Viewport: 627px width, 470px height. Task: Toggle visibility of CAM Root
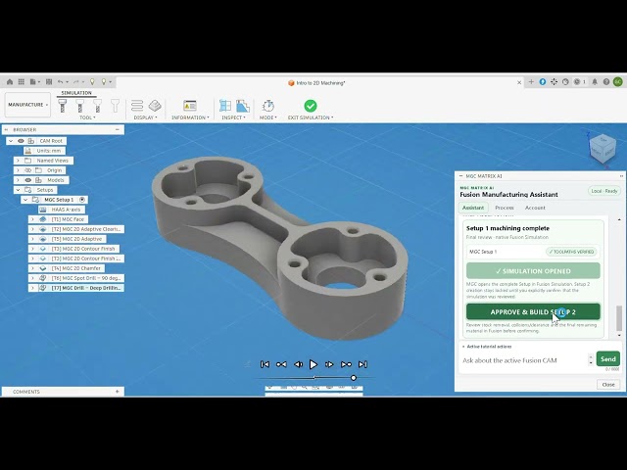click(21, 141)
